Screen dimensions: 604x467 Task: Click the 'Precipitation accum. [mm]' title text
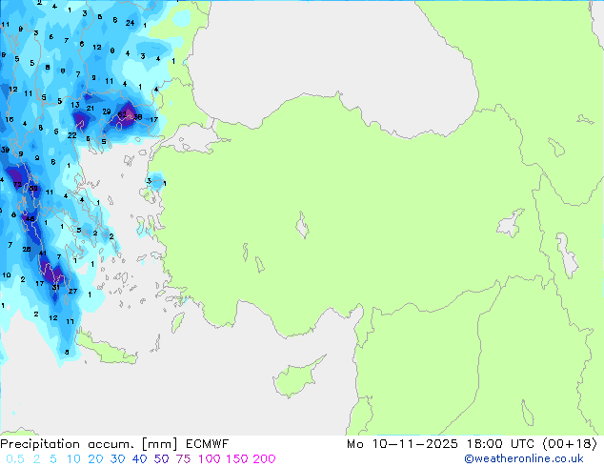point(89,444)
